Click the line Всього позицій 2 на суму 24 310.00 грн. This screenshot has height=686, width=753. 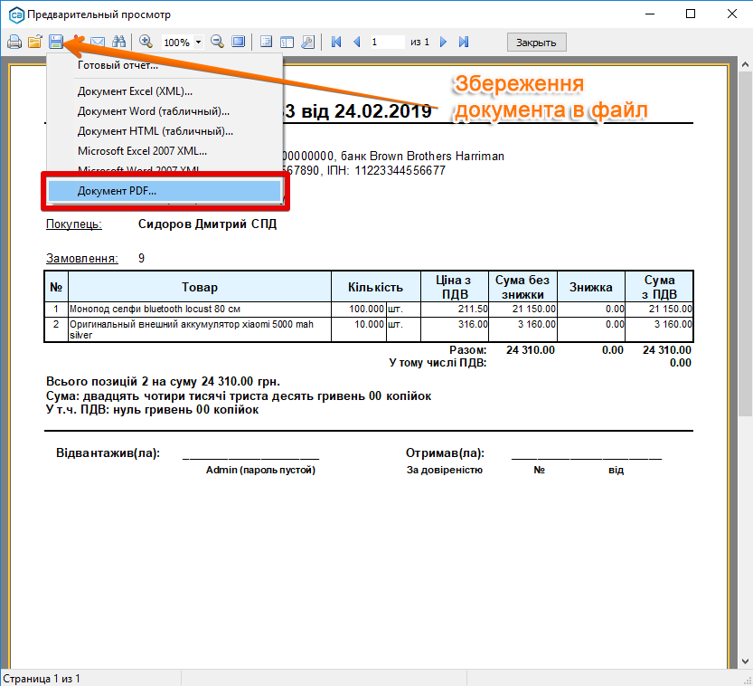pyautogui.click(x=163, y=382)
